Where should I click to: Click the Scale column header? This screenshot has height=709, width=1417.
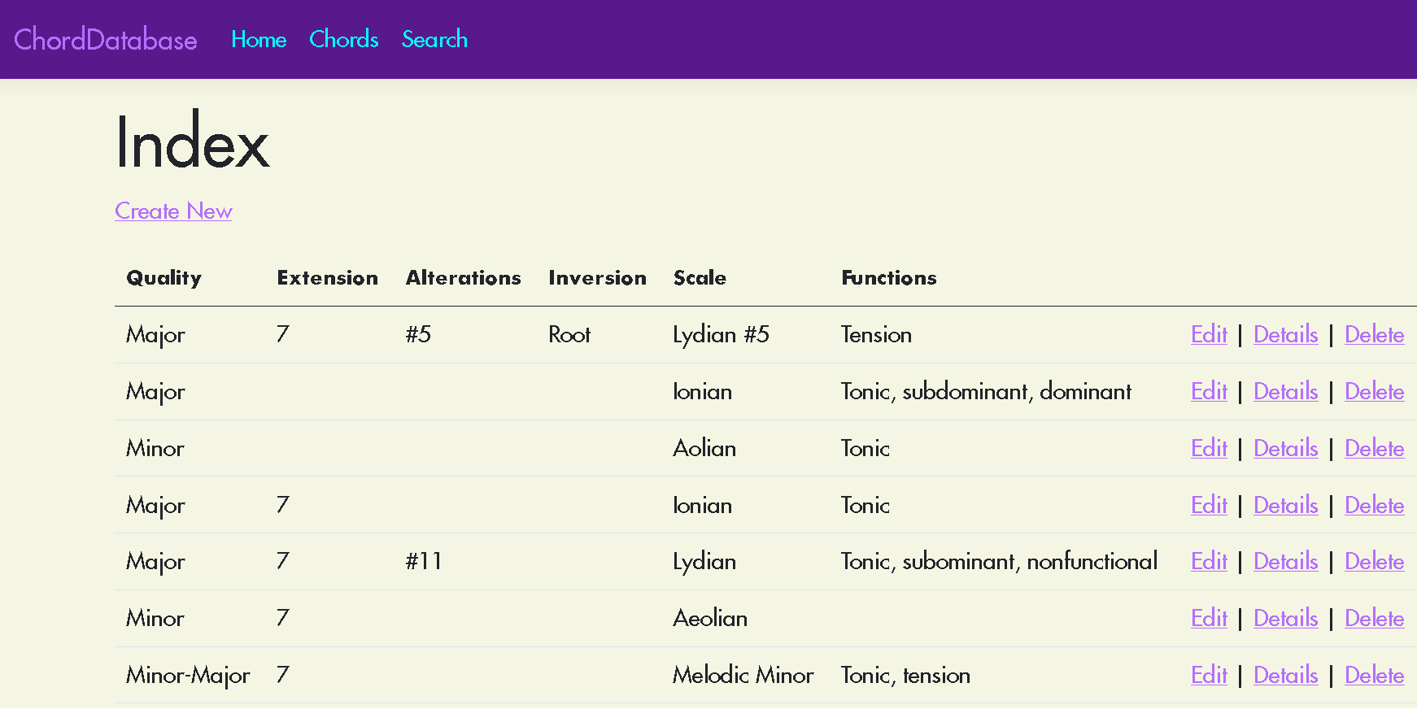[700, 278]
